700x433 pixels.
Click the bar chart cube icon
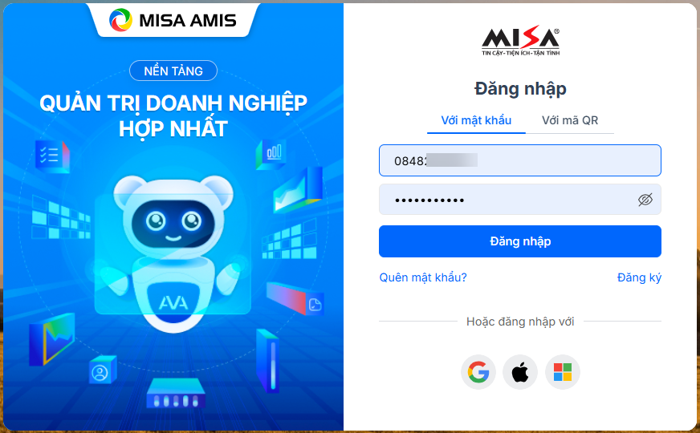[x=271, y=154]
